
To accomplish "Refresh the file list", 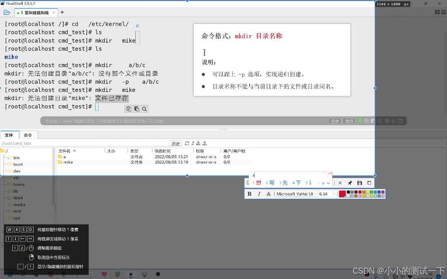I will (x=187, y=143).
